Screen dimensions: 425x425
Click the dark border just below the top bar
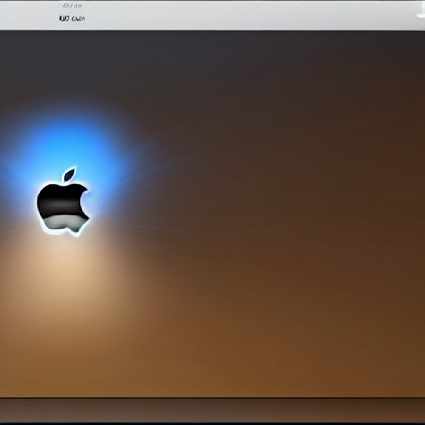tap(212, 31)
